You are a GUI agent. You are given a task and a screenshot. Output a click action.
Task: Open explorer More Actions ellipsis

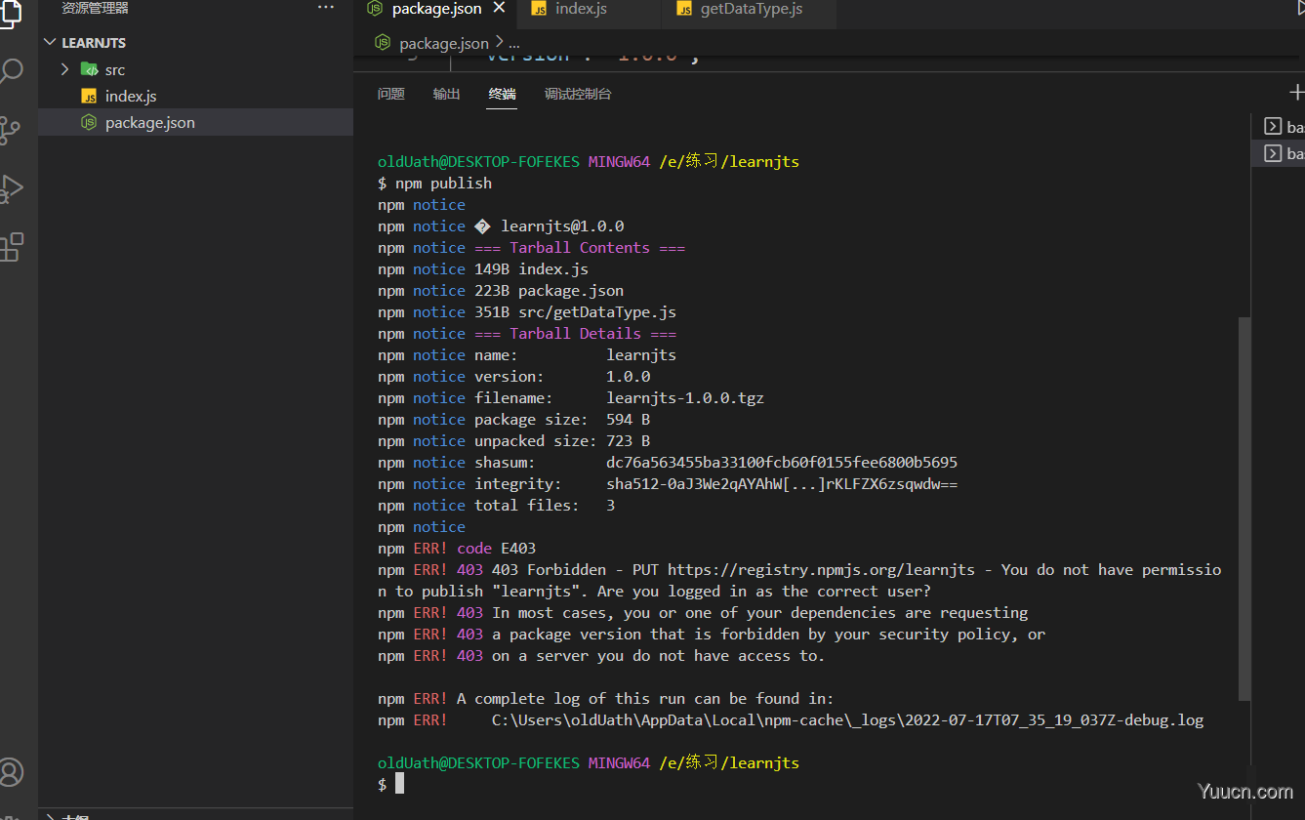(326, 8)
